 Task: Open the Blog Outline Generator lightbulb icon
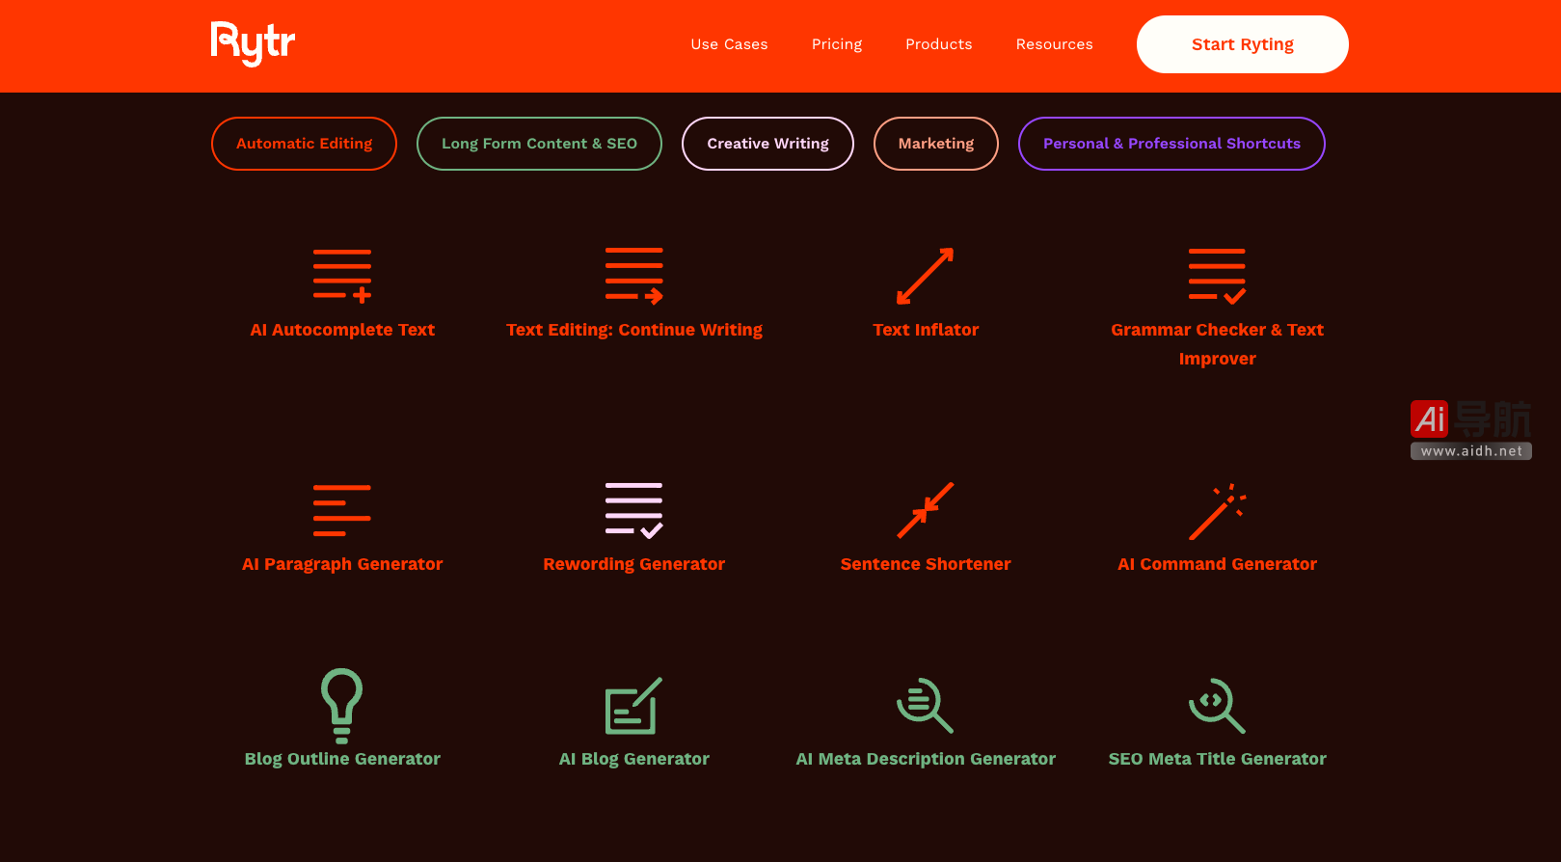coord(341,705)
